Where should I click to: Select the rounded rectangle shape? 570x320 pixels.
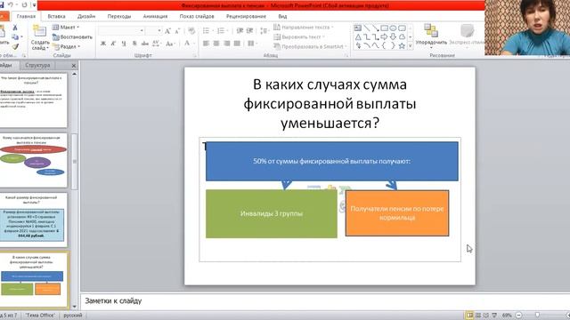(x=402, y=28)
